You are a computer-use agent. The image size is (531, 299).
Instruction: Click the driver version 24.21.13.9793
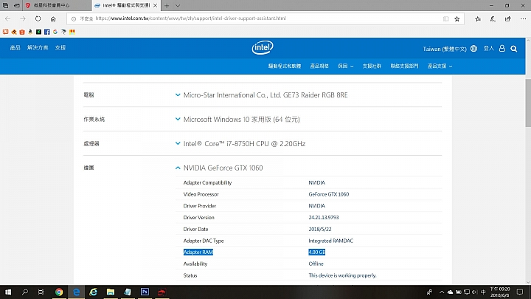pos(324,218)
